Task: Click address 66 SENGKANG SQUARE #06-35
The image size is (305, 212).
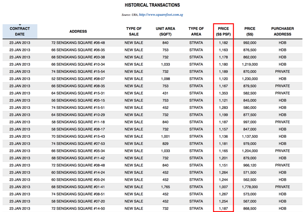Action: 78,50
